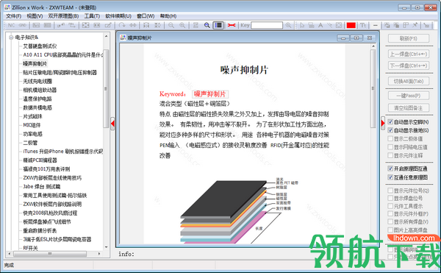Click the 刷新(F5) button

coord(409,38)
